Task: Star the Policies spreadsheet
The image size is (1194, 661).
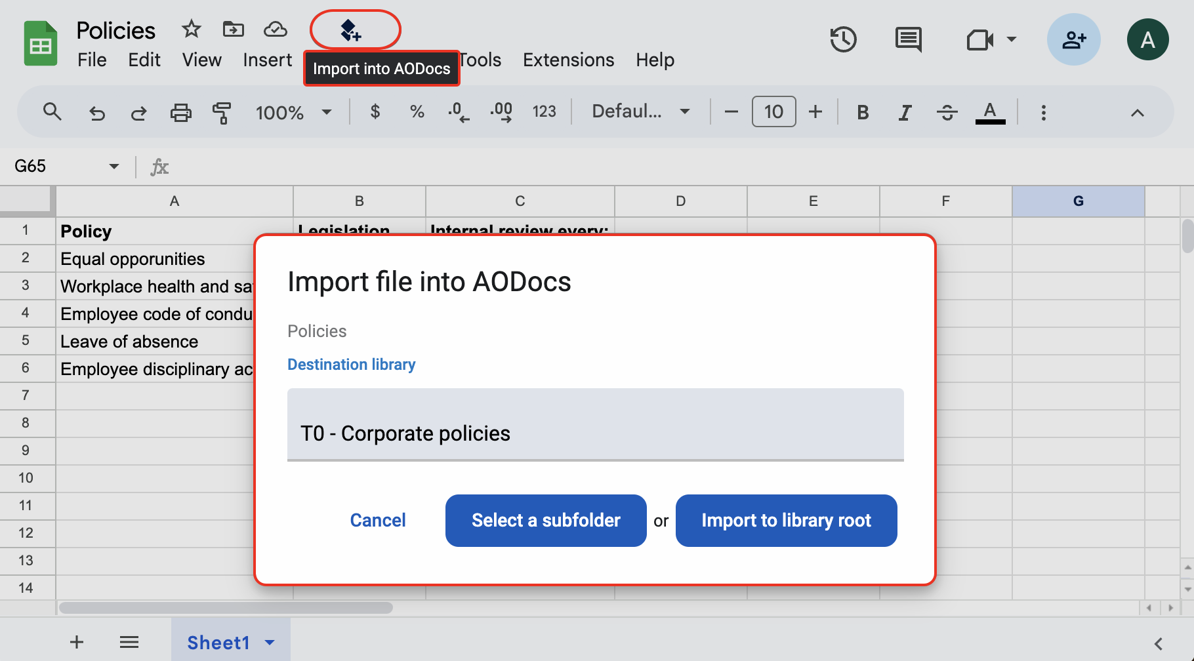Action: point(191,29)
